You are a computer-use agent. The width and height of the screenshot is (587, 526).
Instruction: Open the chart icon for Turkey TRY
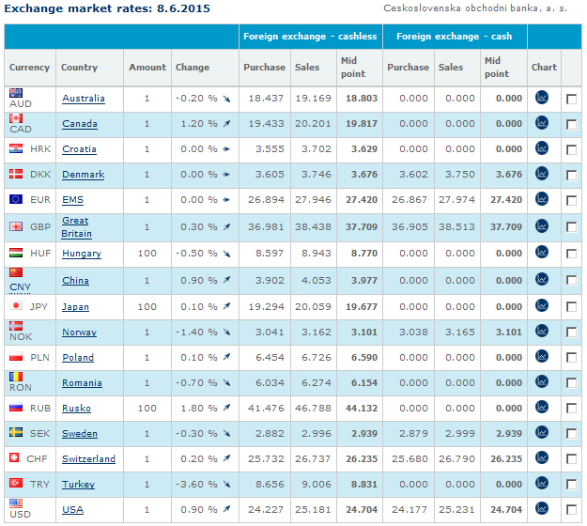pyautogui.click(x=542, y=484)
